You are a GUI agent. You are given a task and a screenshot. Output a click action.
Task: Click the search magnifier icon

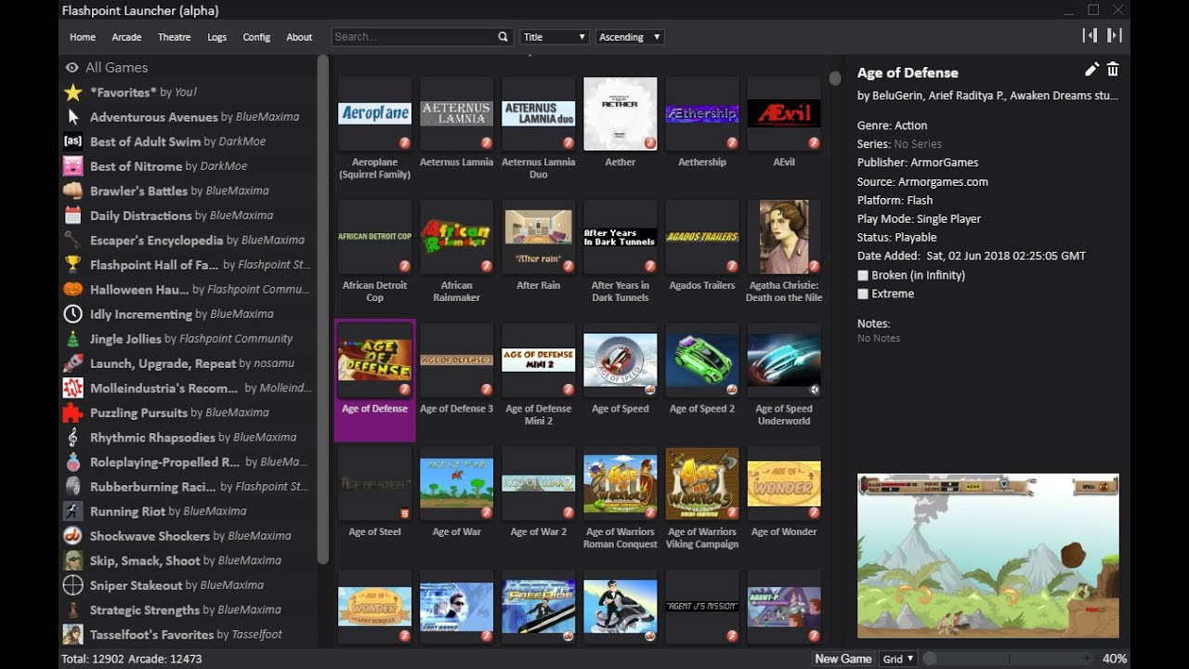(x=503, y=37)
